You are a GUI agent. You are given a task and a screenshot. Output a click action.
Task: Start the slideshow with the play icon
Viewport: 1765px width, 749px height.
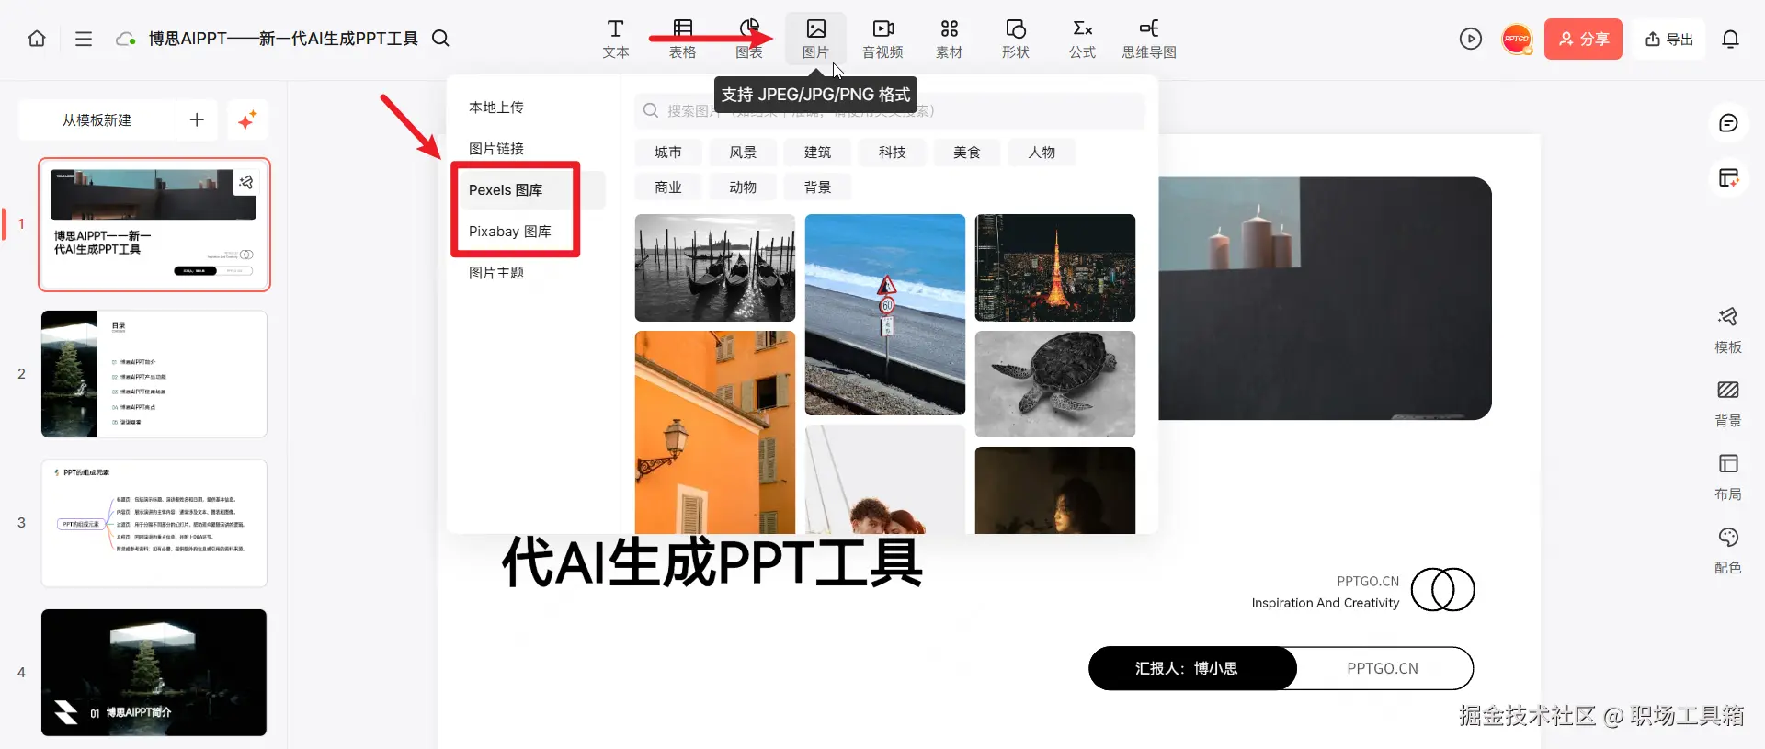point(1471,39)
